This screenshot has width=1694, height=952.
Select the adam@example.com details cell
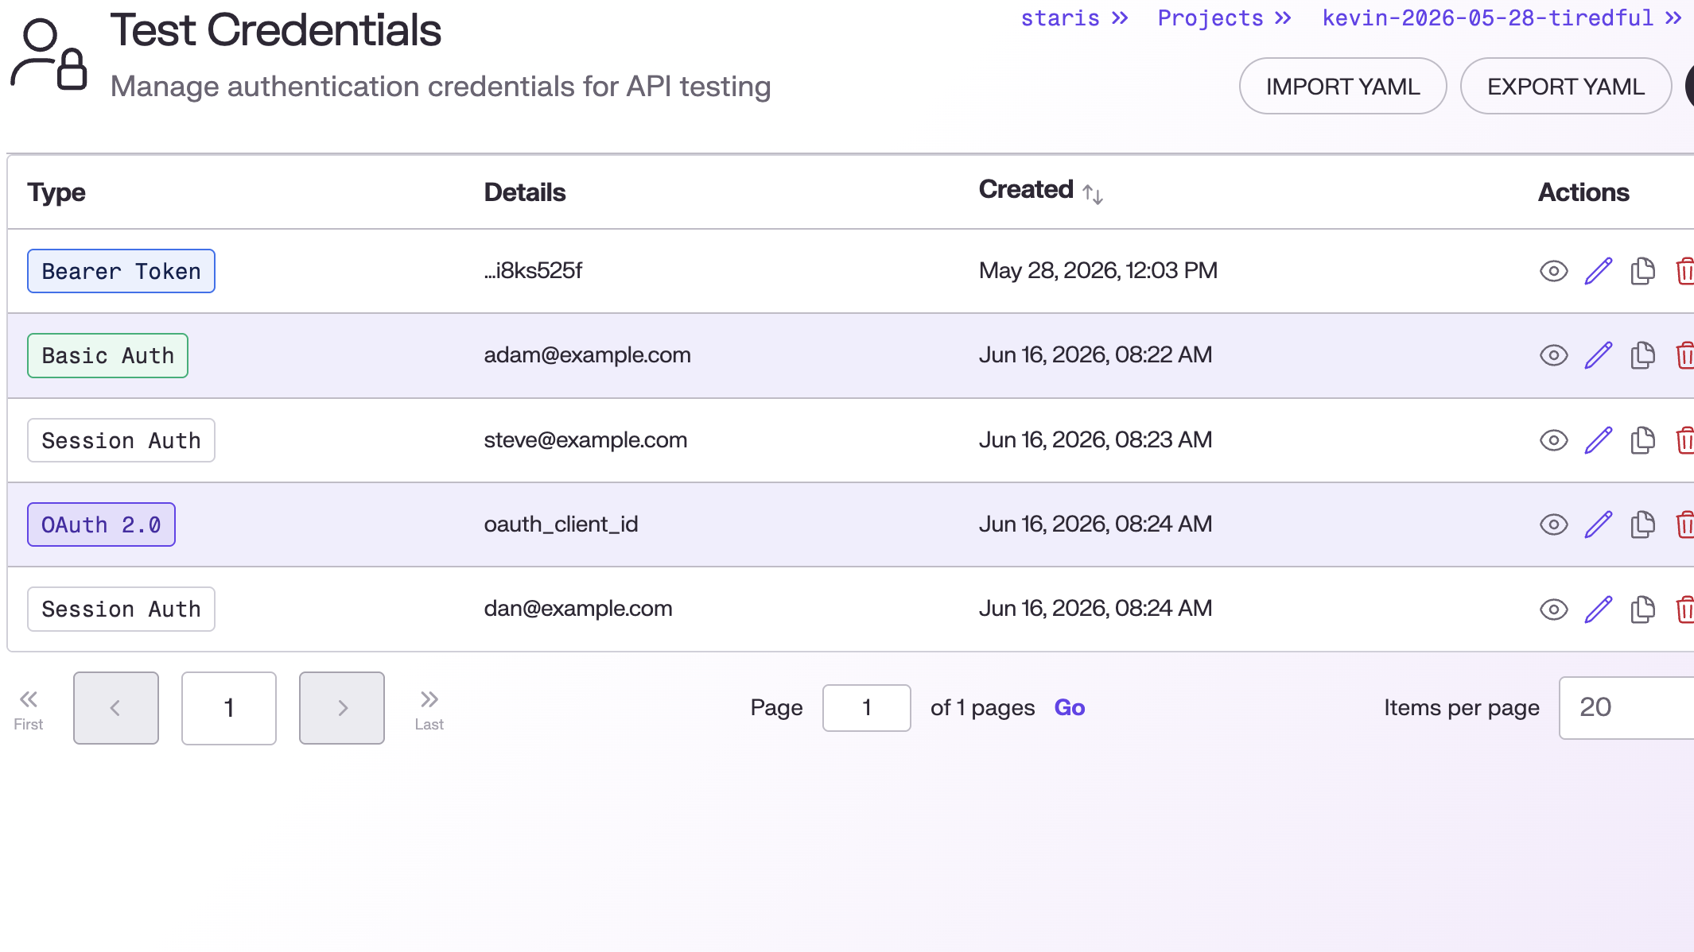[587, 355]
